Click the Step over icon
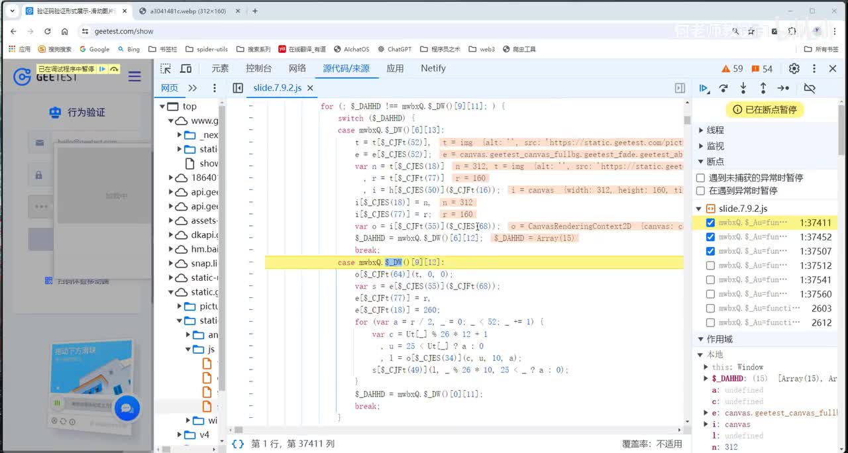The width and height of the screenshot is (848, 453). tap(723, 88)
